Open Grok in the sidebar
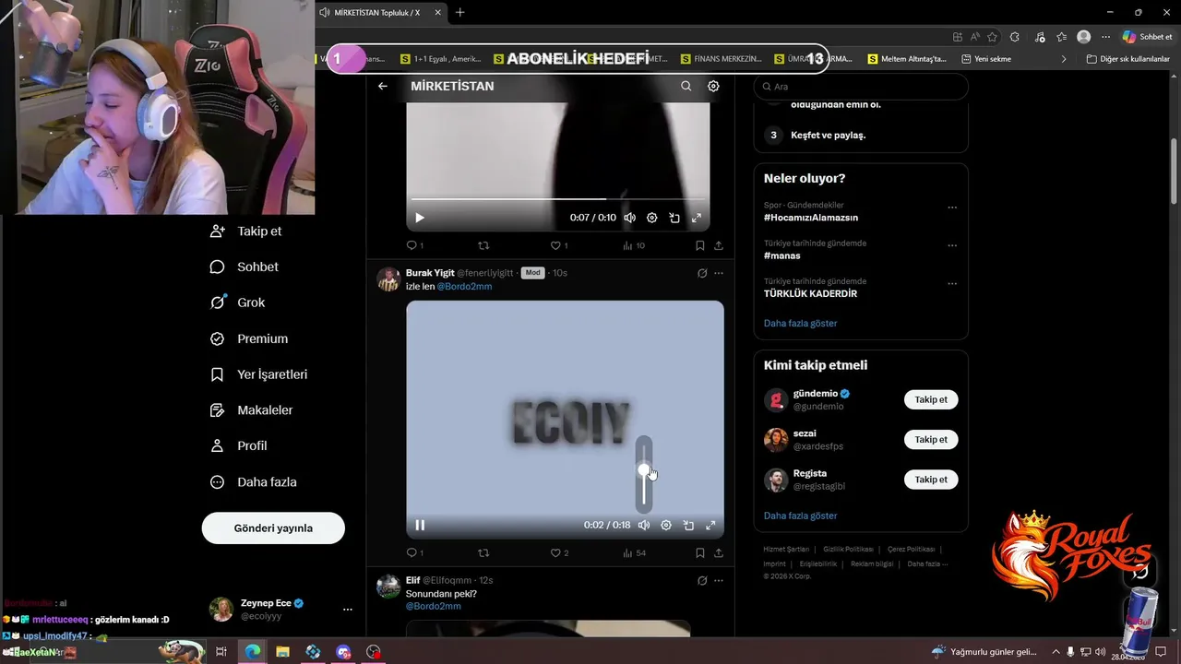Image resolution: width=1181 pixels, height=664 pixels. click(x=237, y=302)
